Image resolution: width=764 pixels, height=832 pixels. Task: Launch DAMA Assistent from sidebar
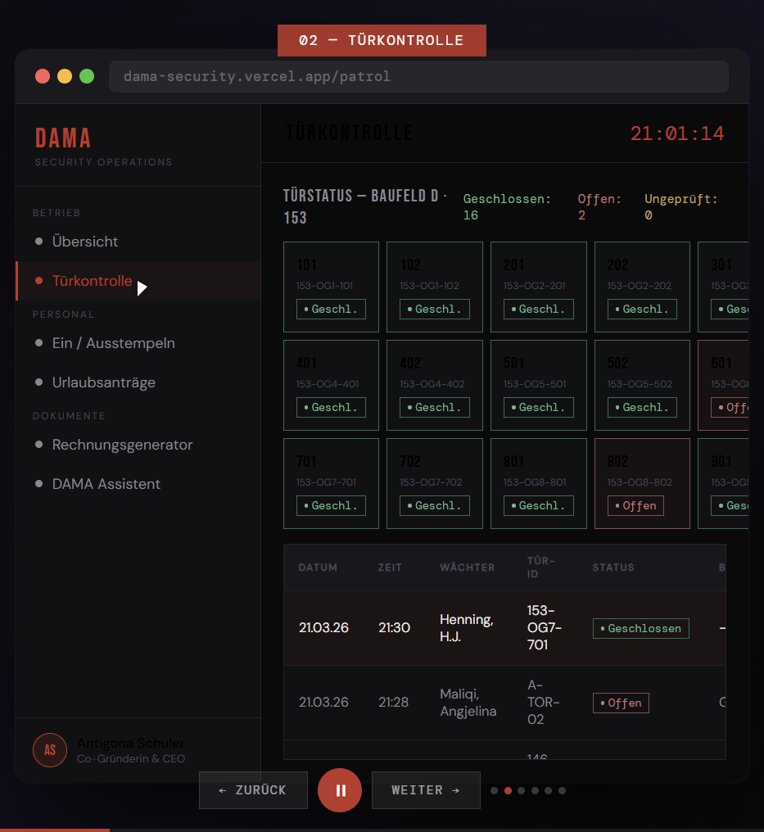point(138,484)
